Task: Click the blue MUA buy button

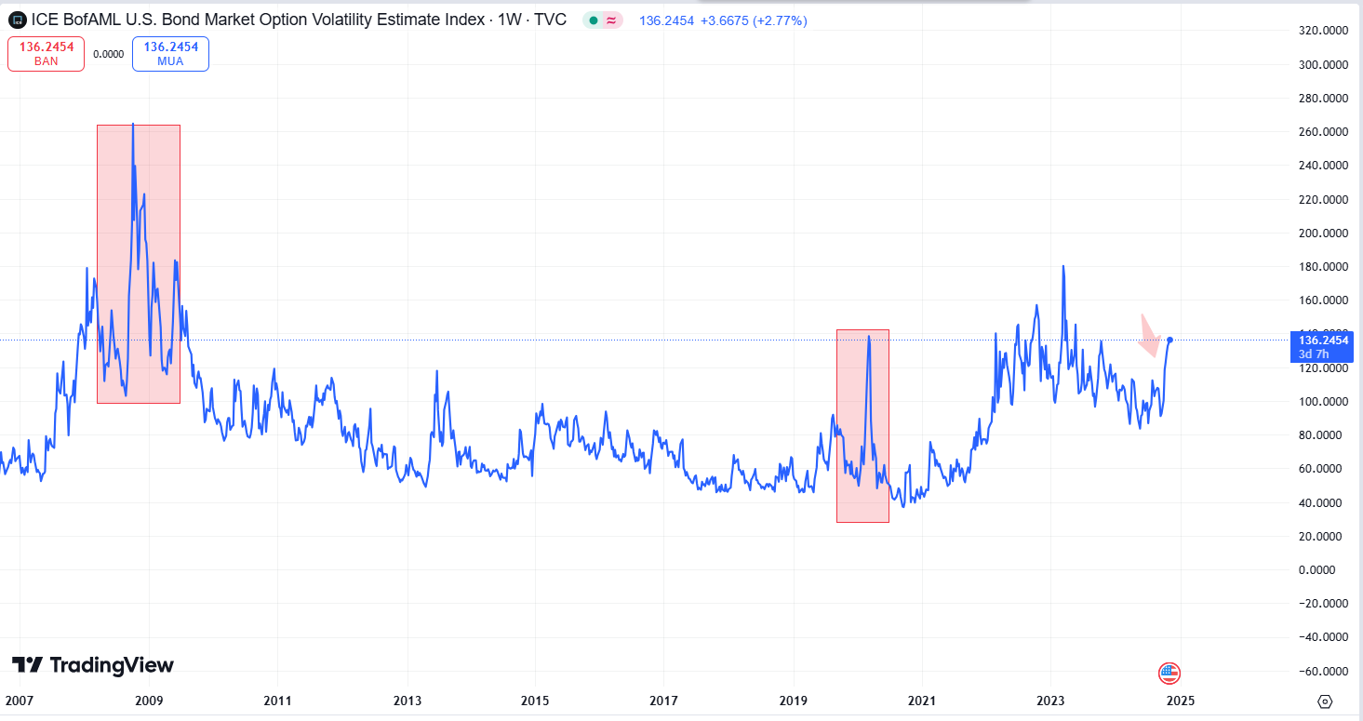Action: click(x=170, y=54)
